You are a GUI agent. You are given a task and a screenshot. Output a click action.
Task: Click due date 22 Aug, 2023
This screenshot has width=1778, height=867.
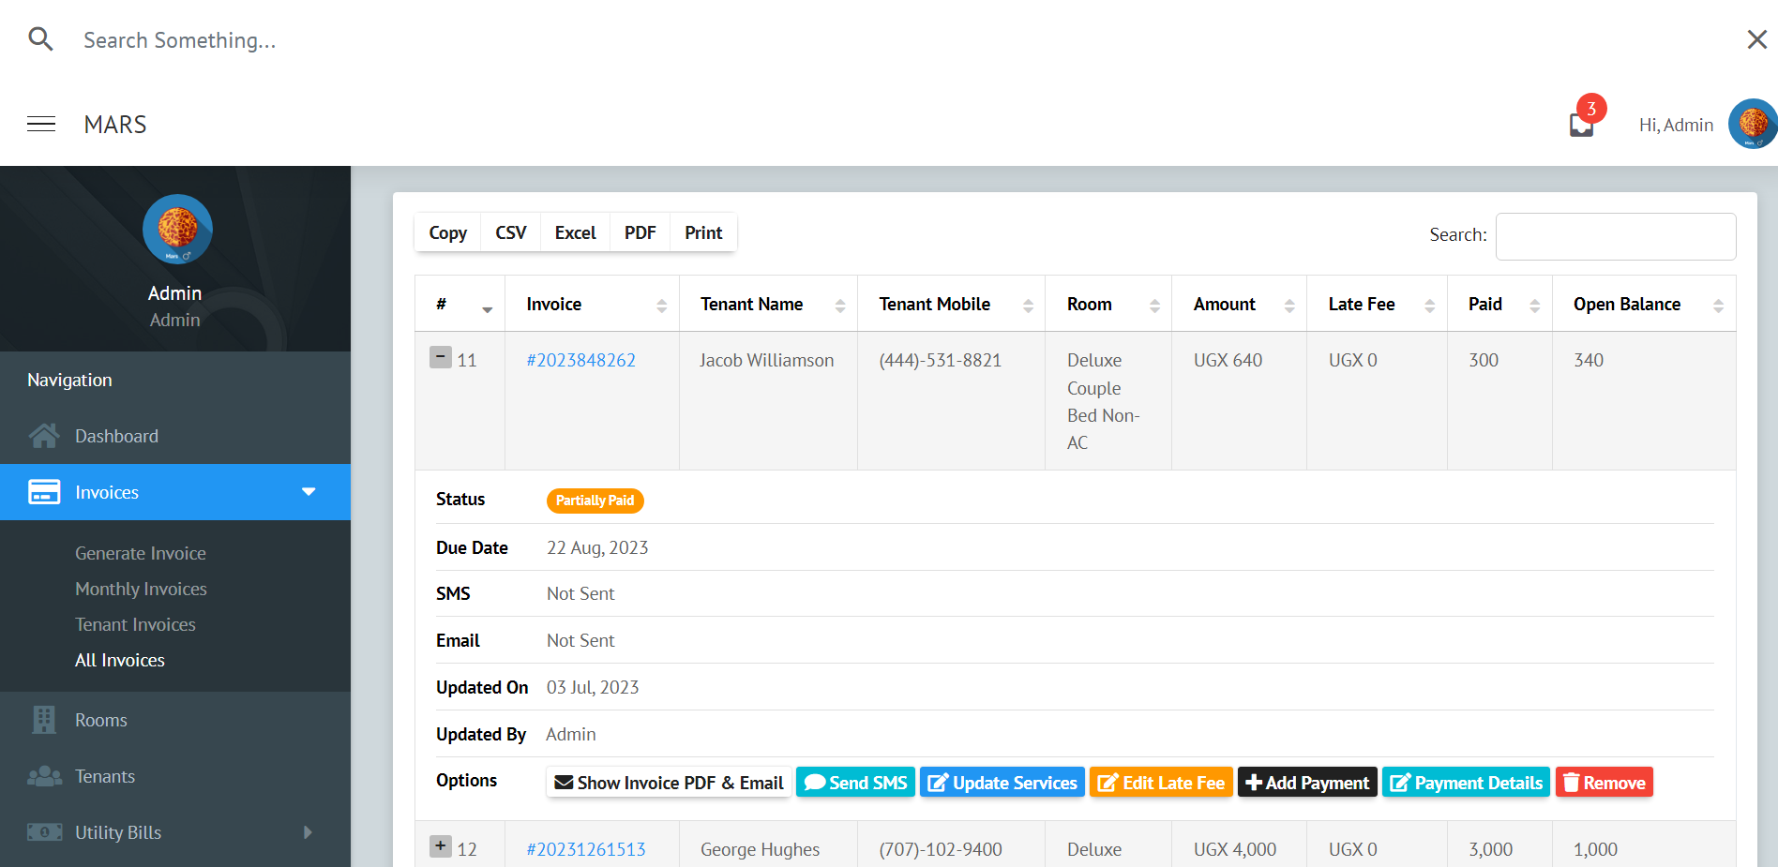597,547
